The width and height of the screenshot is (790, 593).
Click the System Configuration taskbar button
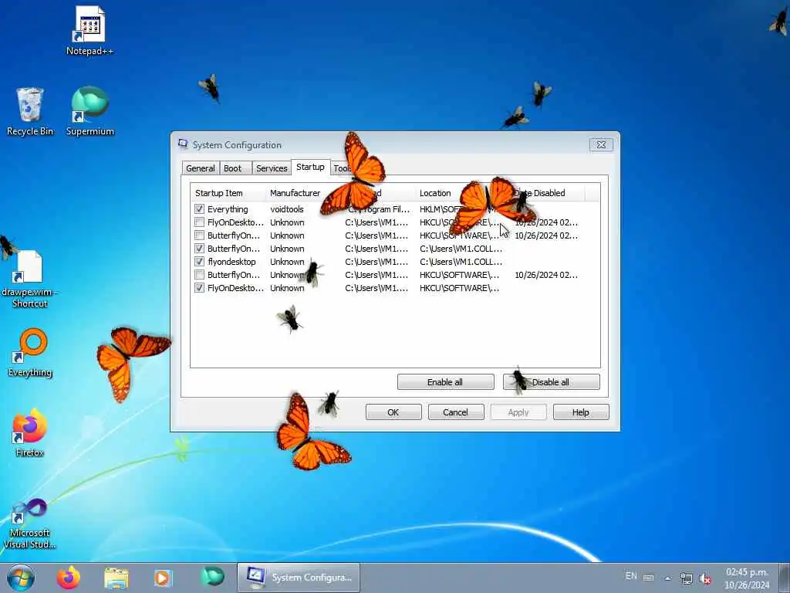tap(299, 578)
